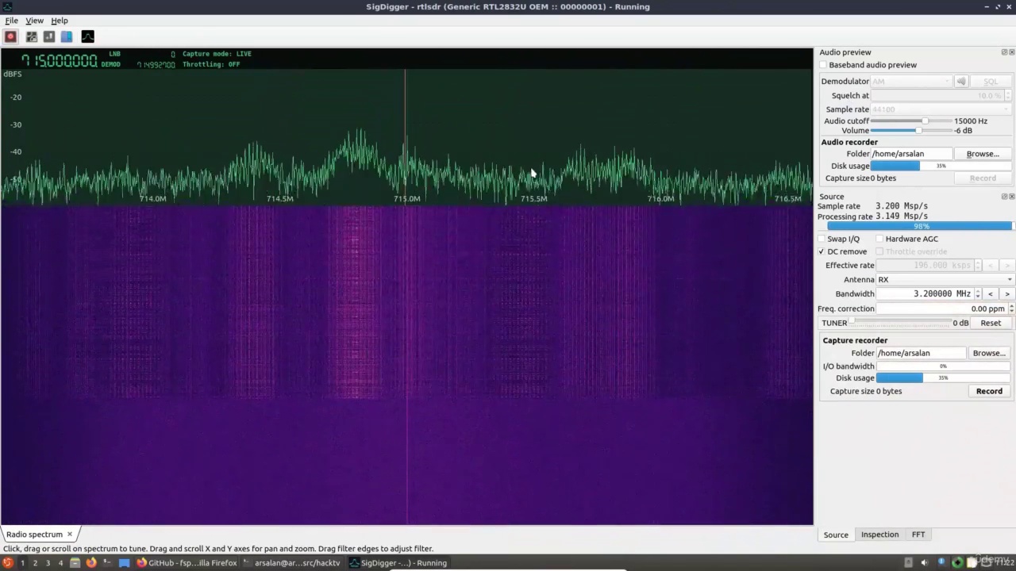This screenshot has width=1016, height=571.
Task: Click the blue desktop icon in taskbar
Action: point(124,563)
